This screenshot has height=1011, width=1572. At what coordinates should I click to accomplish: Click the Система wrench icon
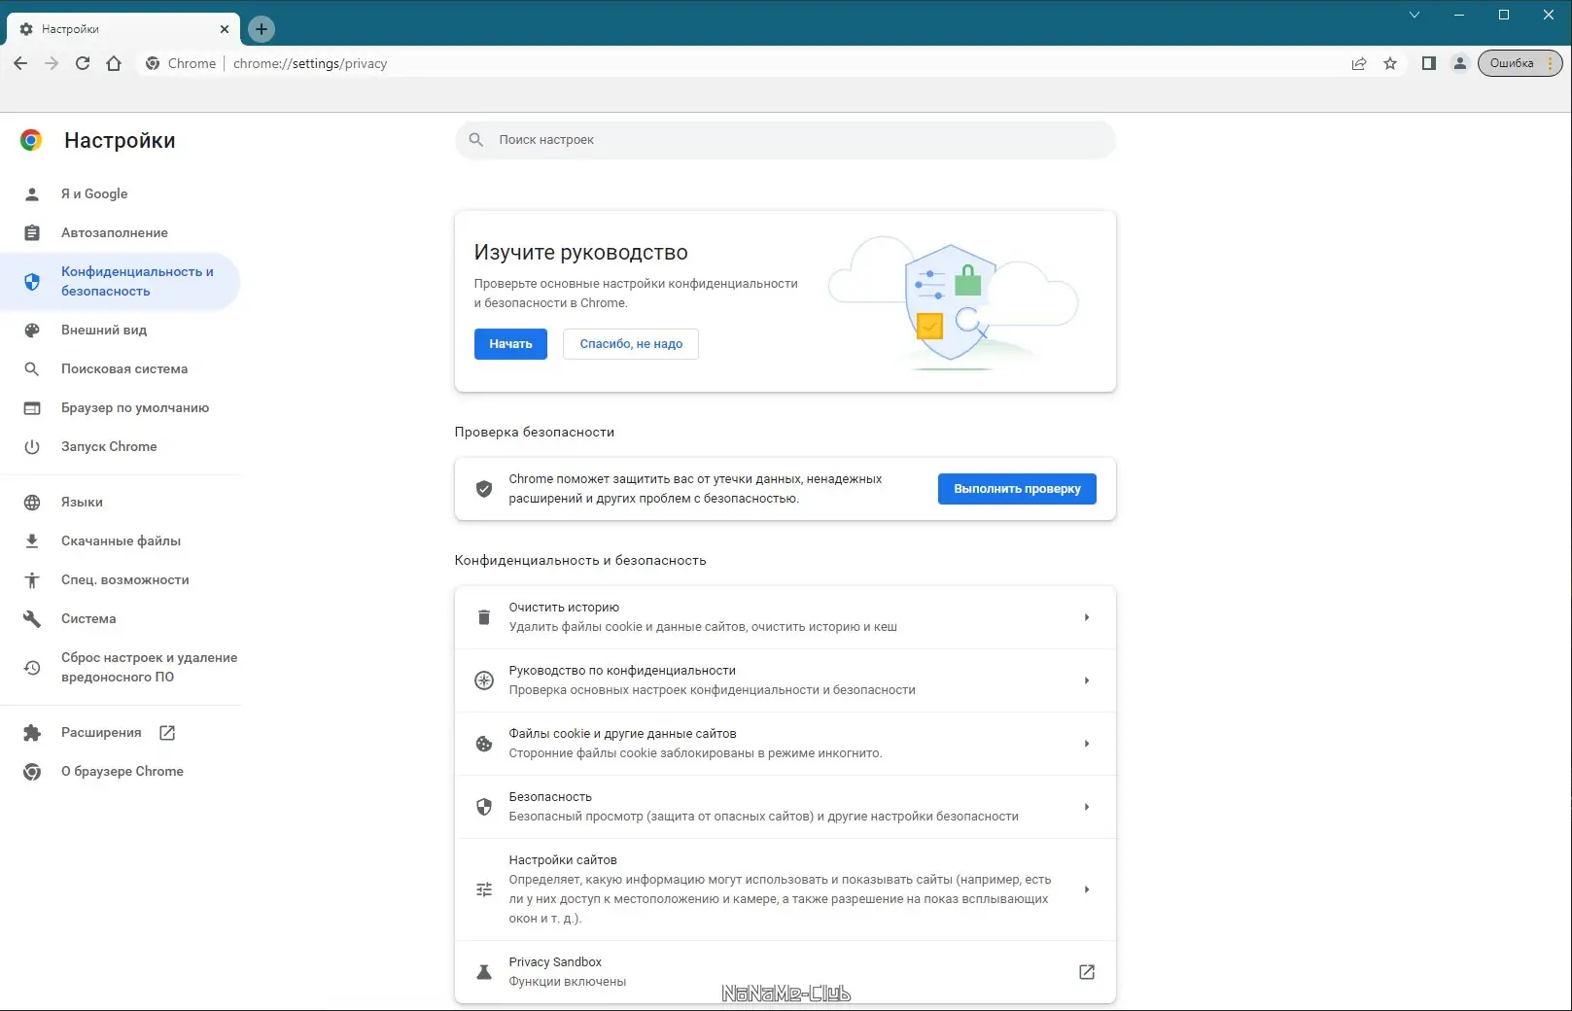pos(32,618)
